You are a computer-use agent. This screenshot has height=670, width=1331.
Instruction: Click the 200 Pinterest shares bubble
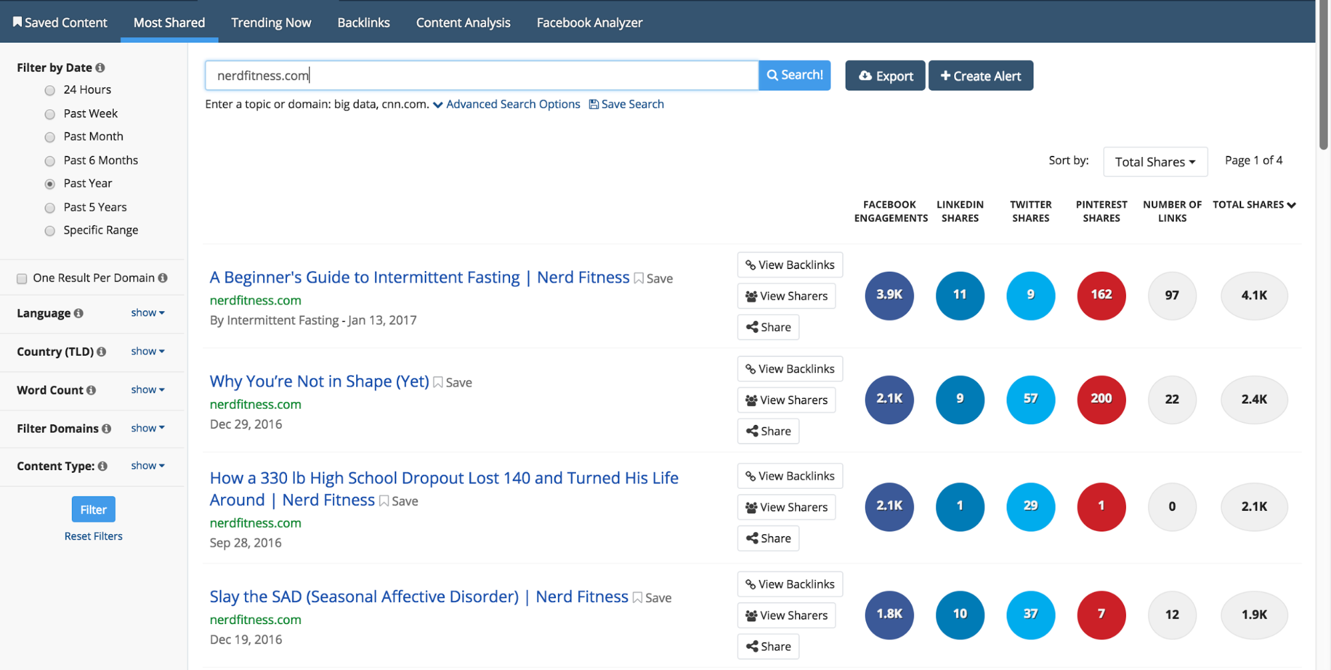tap(1101, 400)
